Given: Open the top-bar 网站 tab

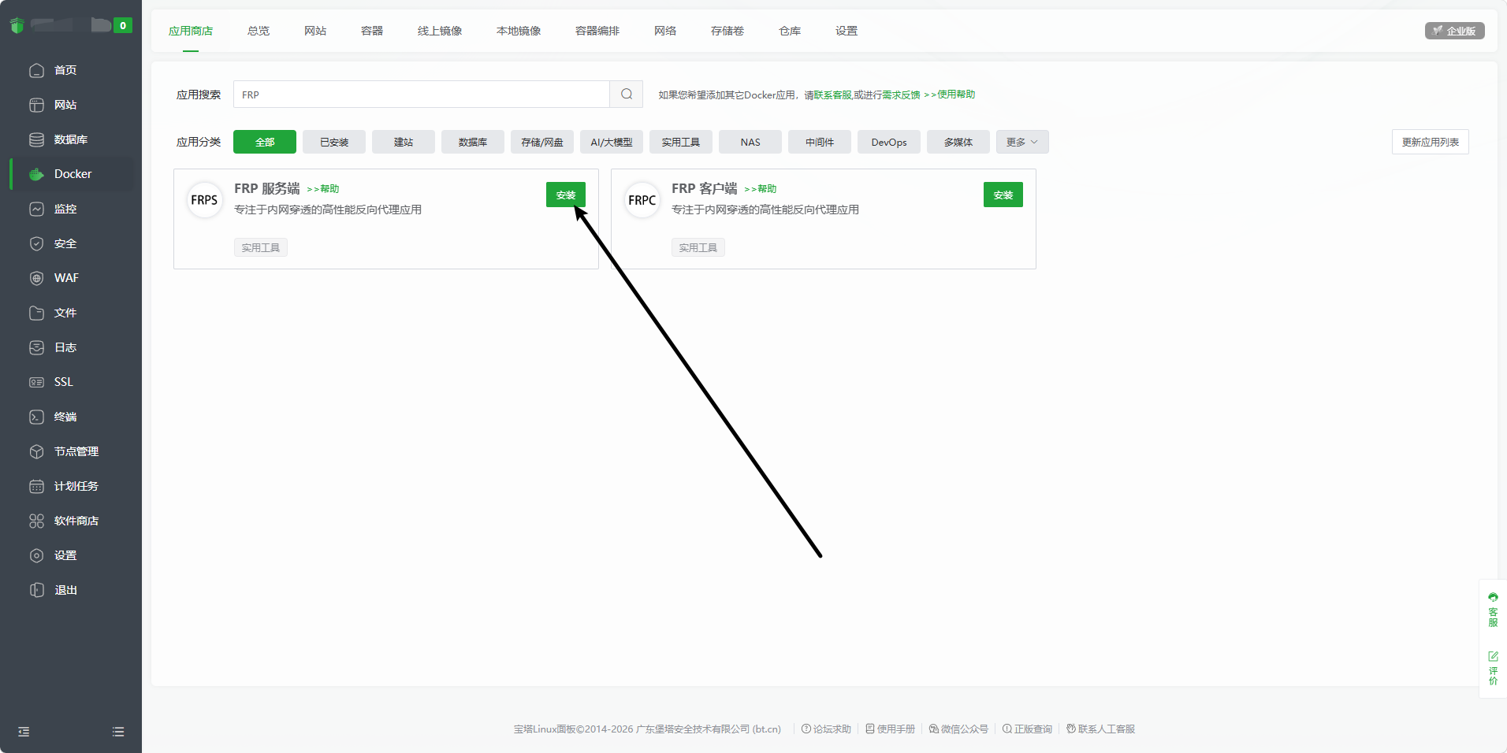Looking at the screenshot, I should pyautogui.click(x=315, y=31).
